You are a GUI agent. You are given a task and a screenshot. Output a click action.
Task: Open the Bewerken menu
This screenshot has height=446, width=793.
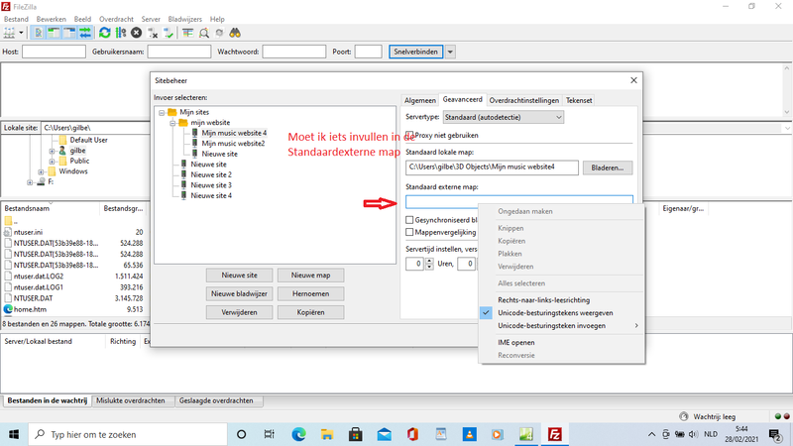pos(52,19)
